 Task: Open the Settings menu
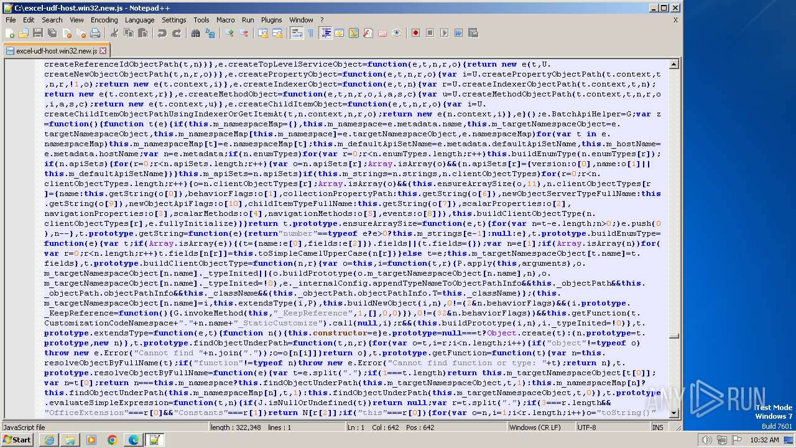coord(174,20)
